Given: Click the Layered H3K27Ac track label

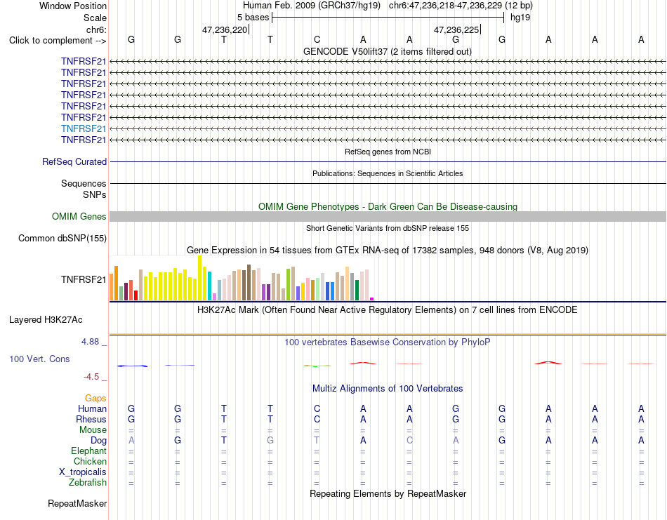Looking at the screenshot, I should 46,320.
